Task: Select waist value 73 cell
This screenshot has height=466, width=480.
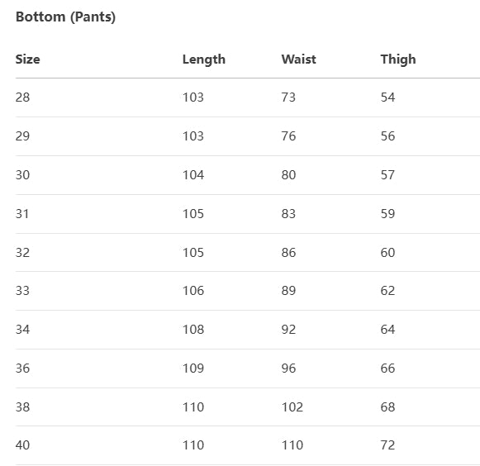Action: coord(288,97)
